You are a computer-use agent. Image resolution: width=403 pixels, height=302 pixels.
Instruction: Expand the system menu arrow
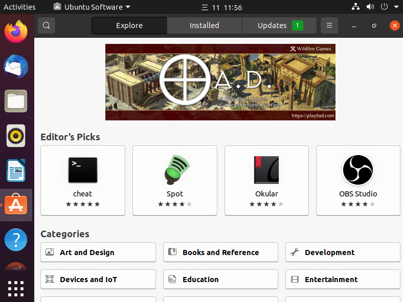tap(396, 7)
